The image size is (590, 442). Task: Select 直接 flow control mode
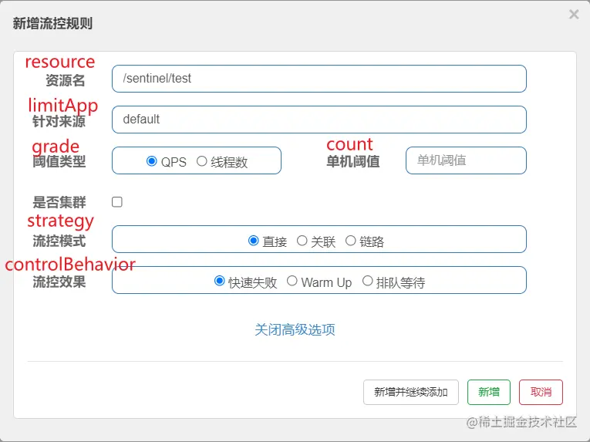[x=254, y=240]
